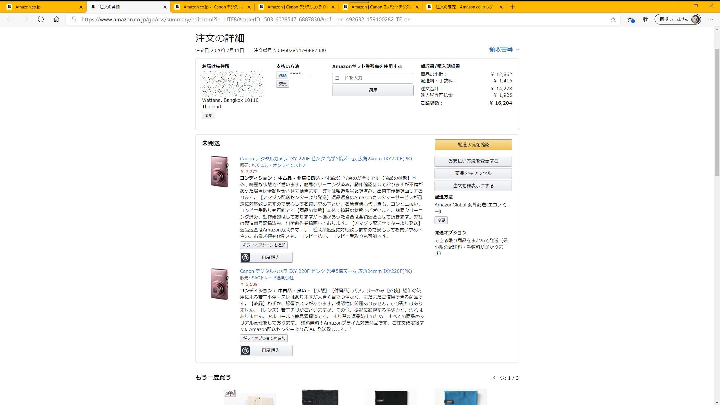Click the VISA card logo
This screenshot has width=720, height=405.
pyautogui.click(x=282, y=75)
